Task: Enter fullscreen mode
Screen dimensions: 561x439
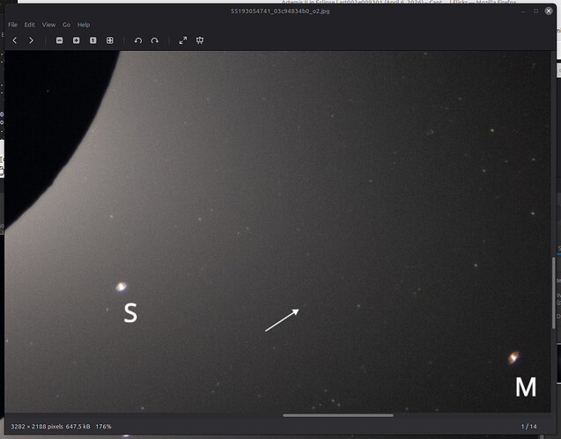Action: pyautogui.click(x=183, y=40)
